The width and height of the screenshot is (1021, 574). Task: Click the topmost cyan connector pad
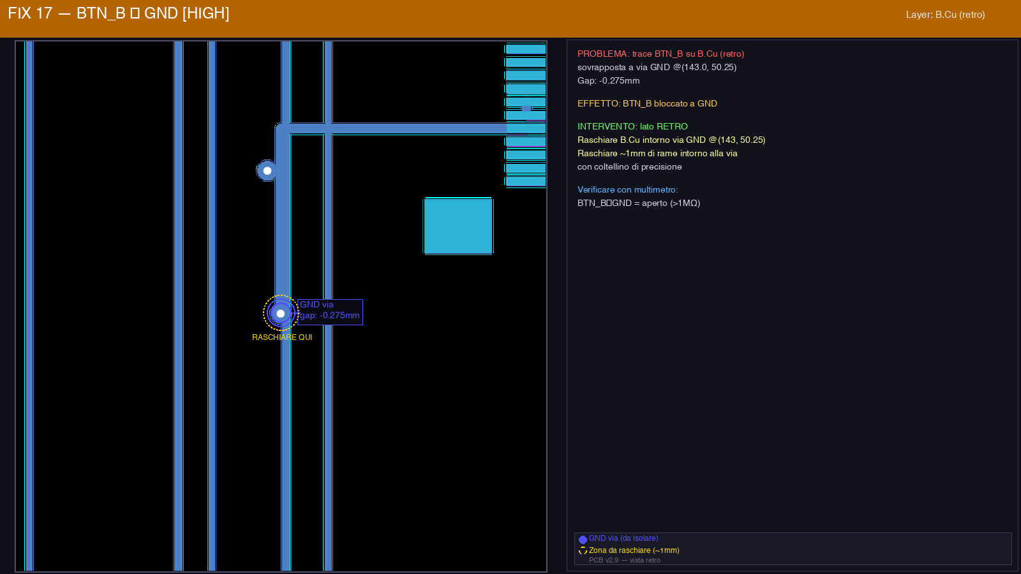pyautogui.click(x=525, y=49)
